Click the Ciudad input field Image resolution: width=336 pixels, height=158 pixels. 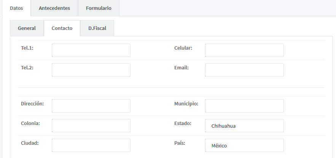pos(91,145)
